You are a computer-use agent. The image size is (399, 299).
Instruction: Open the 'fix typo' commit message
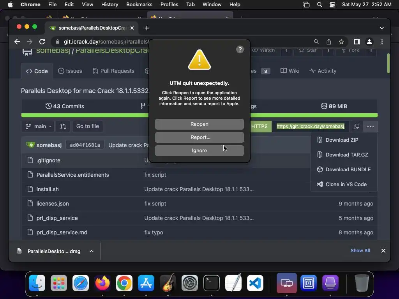click(x=154, y=233)
